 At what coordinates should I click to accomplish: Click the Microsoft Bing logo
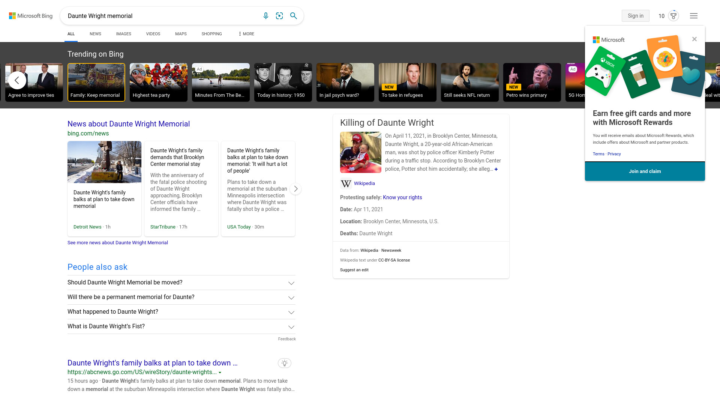(31, 16)
